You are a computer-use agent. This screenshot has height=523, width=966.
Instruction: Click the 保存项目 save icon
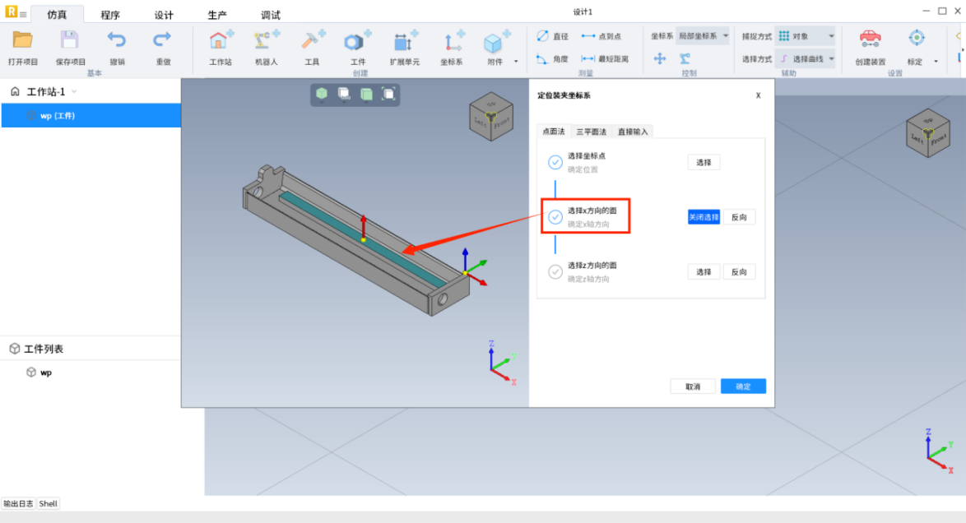(x=70, y=40)
